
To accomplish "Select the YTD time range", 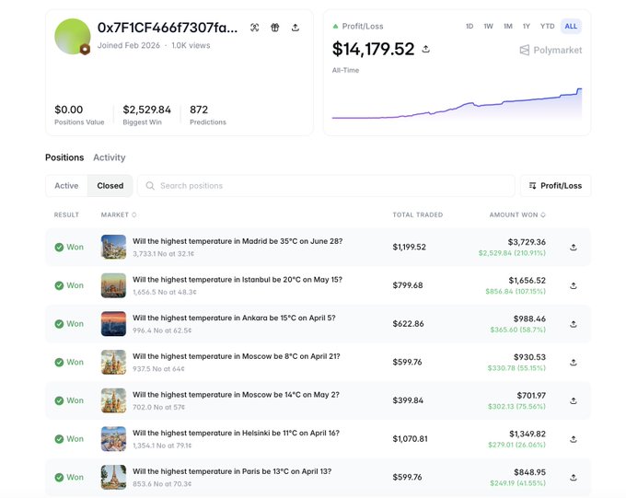I will coord(548,26).
